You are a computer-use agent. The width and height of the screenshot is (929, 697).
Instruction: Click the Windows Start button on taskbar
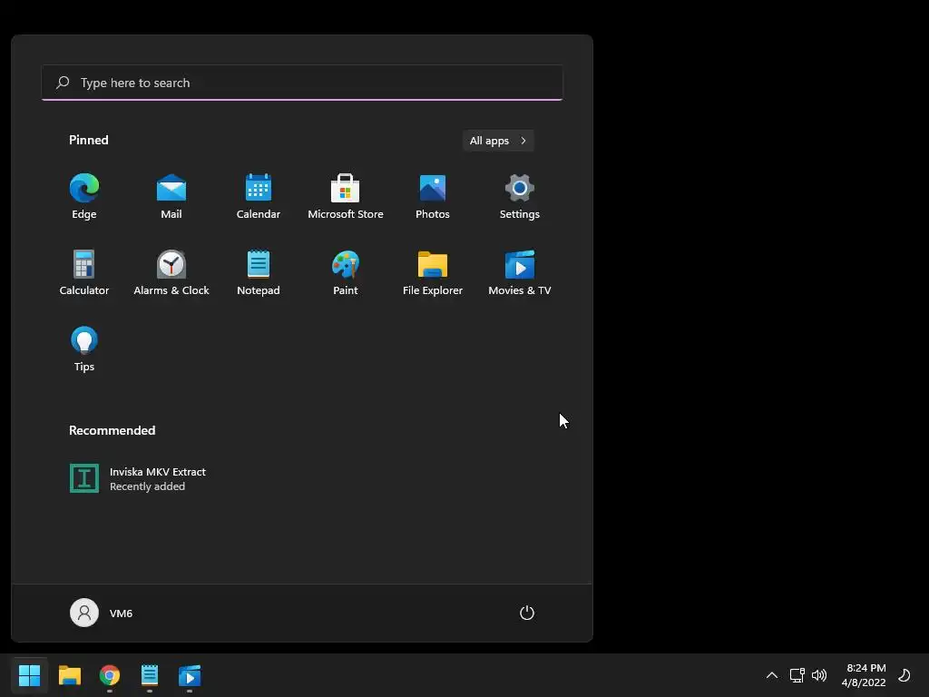click(29, 675)
